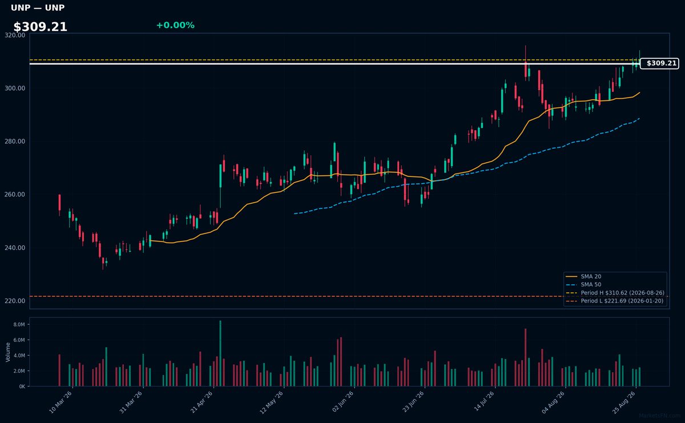Viewport: 685px width, 423px height.
Task: Click the 31 Mar '26 date label
Action: click(131, 402)
